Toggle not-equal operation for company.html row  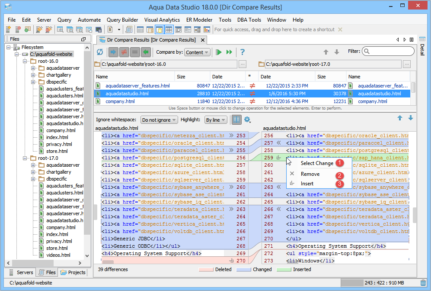click(x=252, y=101)
